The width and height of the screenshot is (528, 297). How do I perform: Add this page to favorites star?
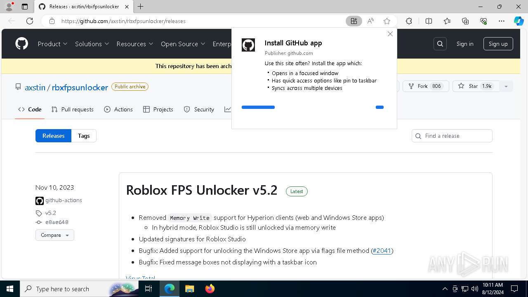[387, 21]
